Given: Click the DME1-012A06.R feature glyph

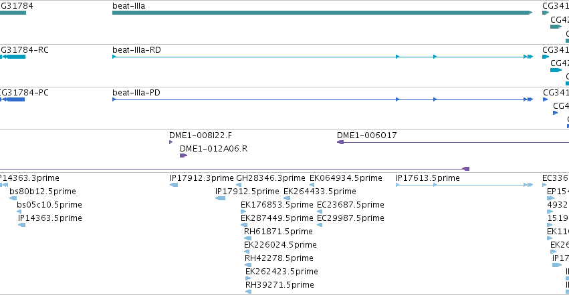Looking at the screenshot, I should pyautogui.click(x=184, y=156).
